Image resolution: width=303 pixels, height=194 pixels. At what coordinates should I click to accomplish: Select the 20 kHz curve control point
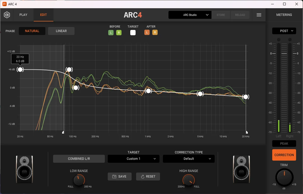(246, 97)
